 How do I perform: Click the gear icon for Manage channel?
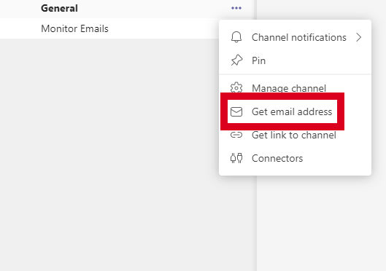(236, 87)
